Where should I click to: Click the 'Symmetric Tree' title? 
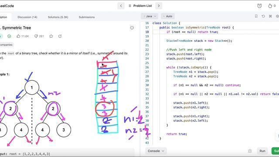[x=17, y=28]
